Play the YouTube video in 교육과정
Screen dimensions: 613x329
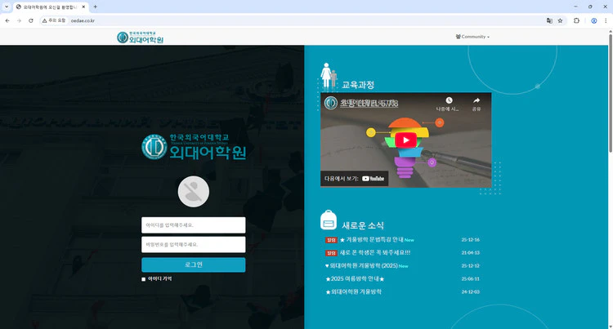pyautogui.click(x=405, y=140)
